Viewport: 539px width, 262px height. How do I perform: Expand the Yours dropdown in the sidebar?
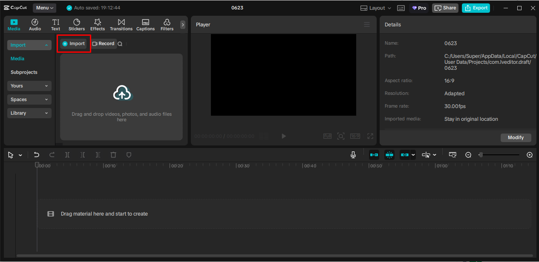point(29,85)
